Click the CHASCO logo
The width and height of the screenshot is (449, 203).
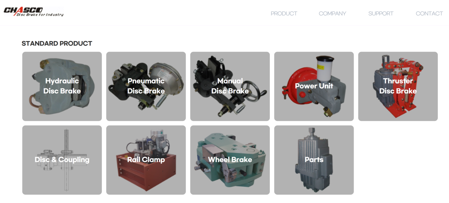point(34,12)
